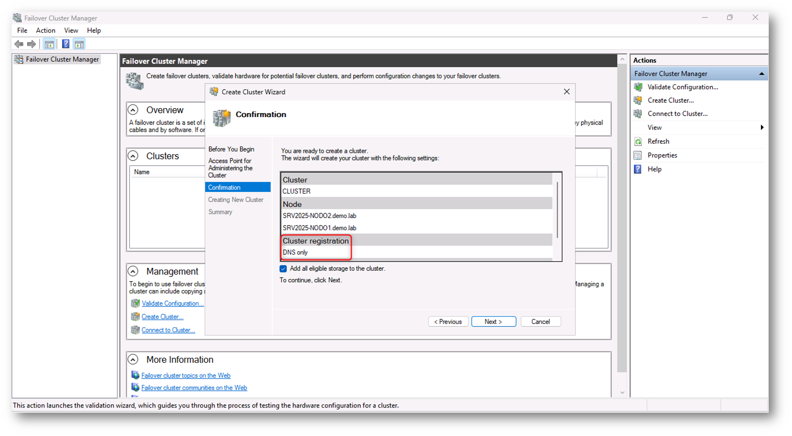
Task: Select Failover Cluster Manager tree node
Action: 62,59
